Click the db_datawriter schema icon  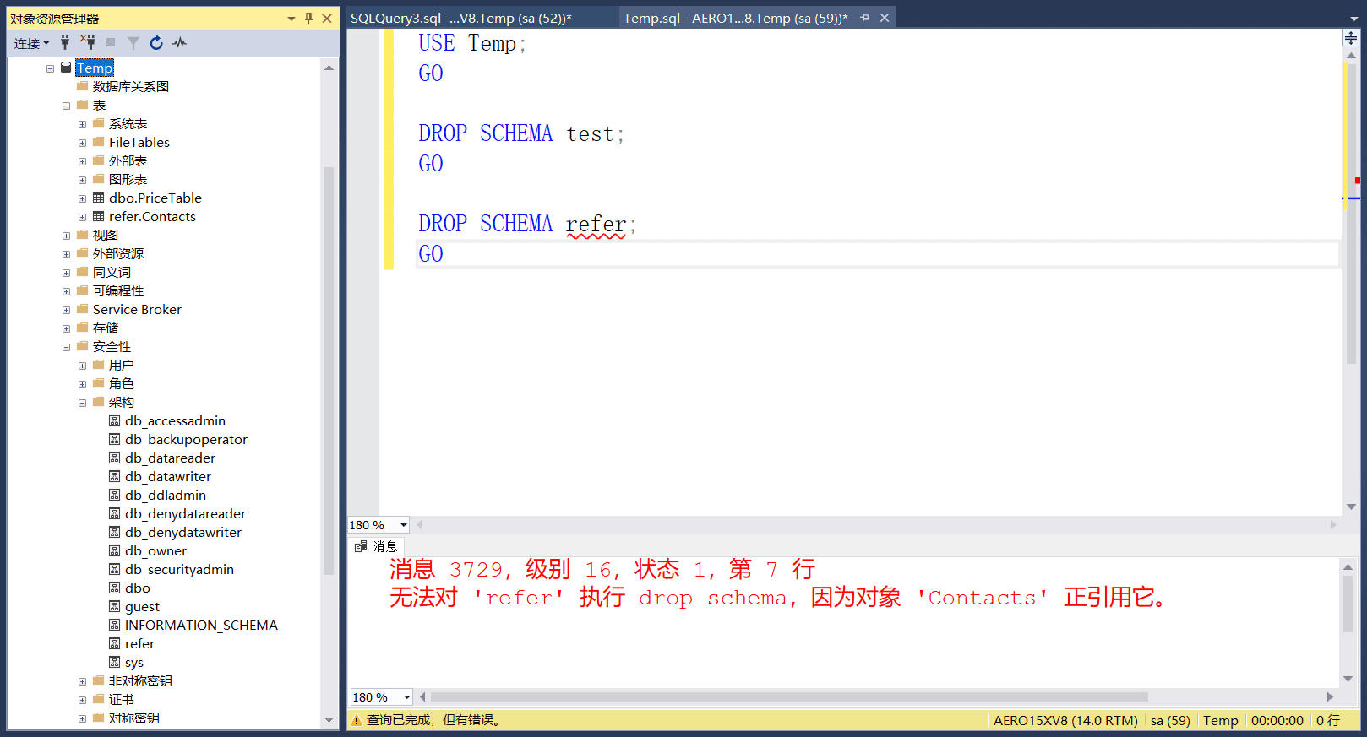pyautogui.click(x=115, y=476)
